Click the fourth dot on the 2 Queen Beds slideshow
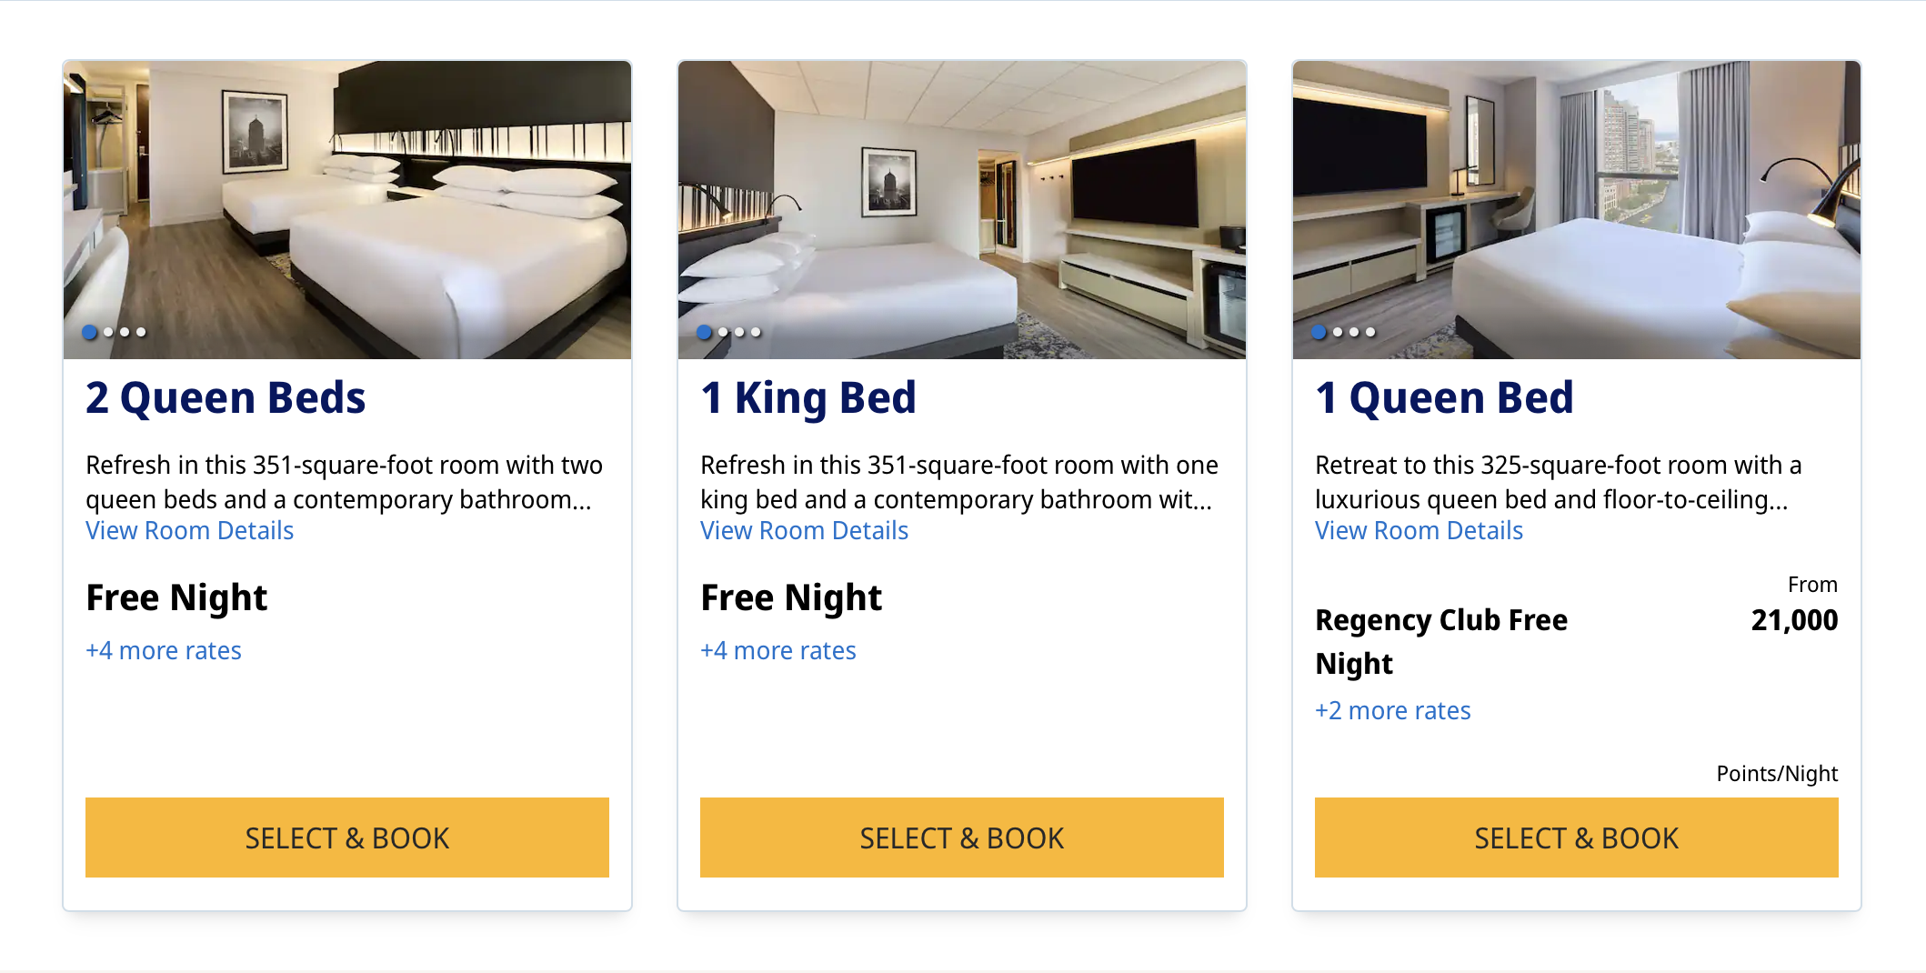 (139, 332)
